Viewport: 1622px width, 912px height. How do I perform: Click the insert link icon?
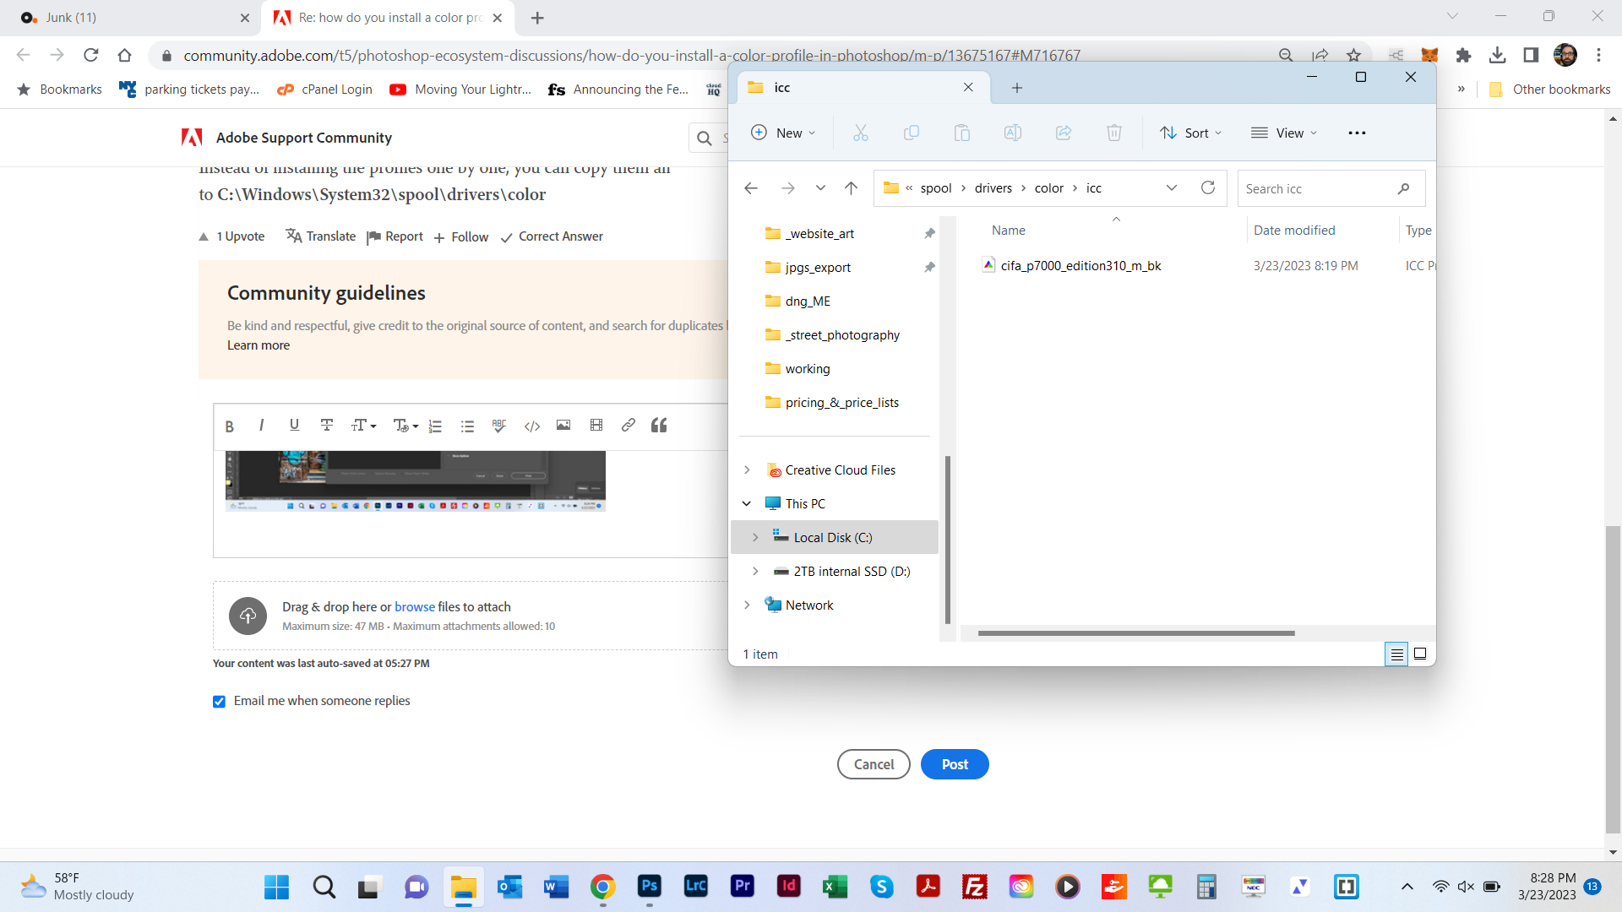[x=627, y=426]
